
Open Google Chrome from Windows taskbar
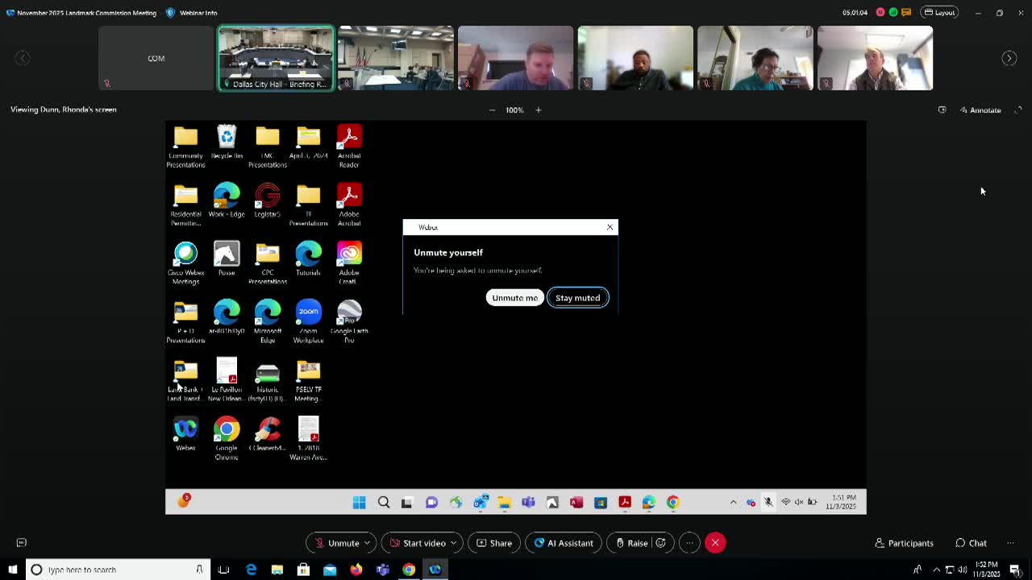pyautogui.click(x=409, y=570)
